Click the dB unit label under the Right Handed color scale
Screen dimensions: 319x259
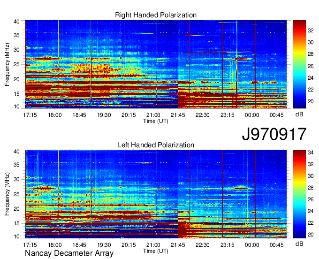coord(299,114)
